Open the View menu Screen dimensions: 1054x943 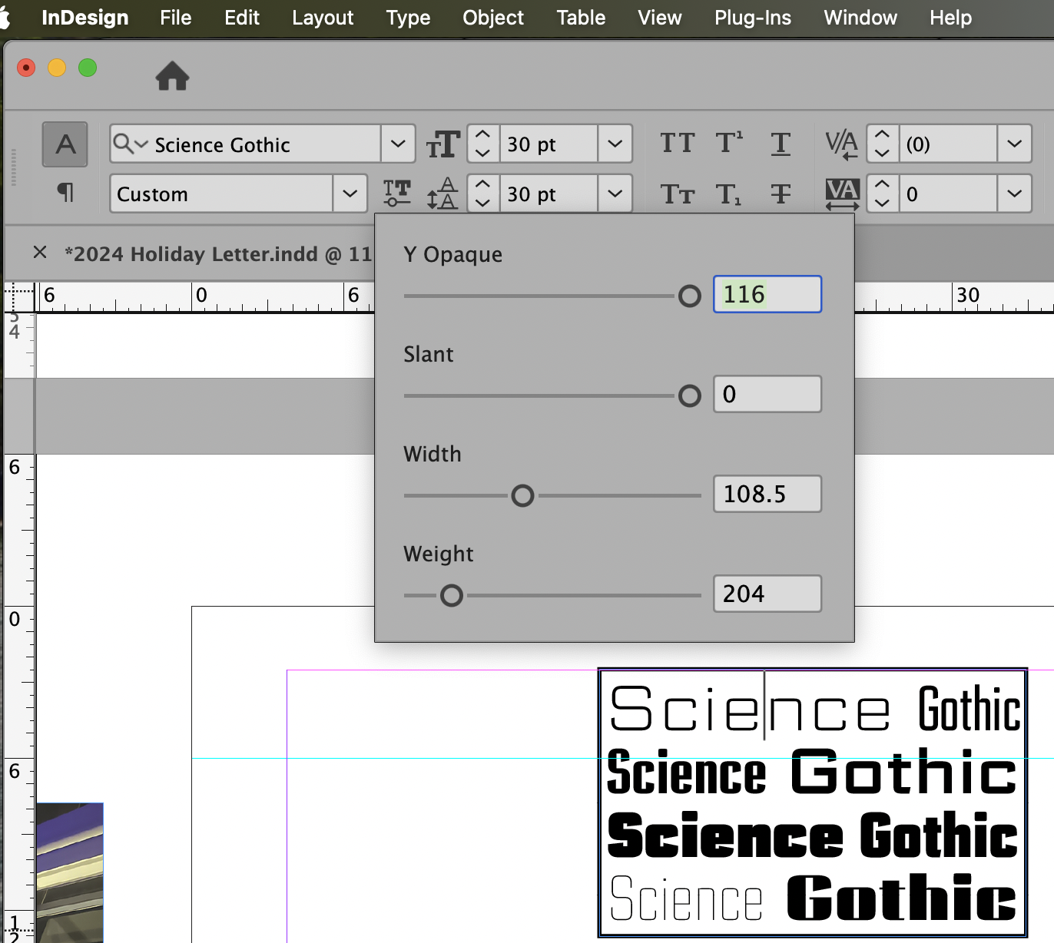660,18
